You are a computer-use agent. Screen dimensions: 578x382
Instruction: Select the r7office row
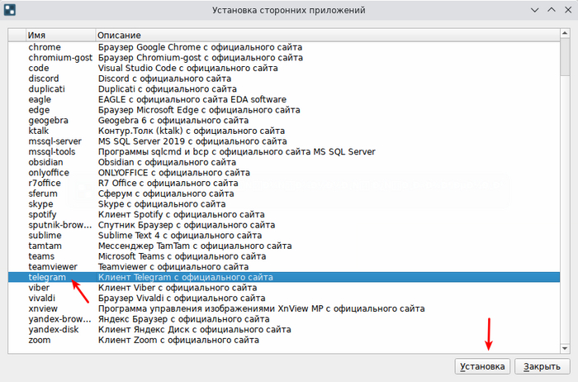tap(284, 183)
